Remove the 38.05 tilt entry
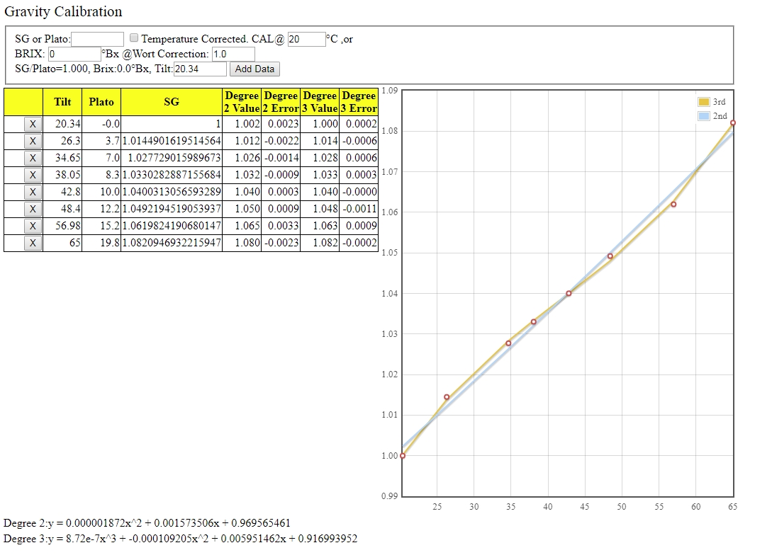 pyautogui.click(x=32, y=175)
